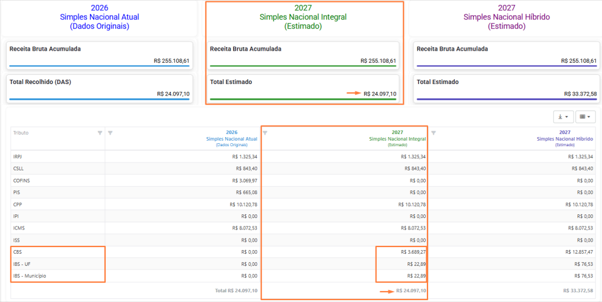Click the Total Estimado card showing R$ 24.097,10
The width and height of the screenshot is (602, 302).
[x=303, y=88]
